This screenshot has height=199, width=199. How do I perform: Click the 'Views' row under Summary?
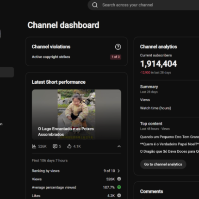(x=169, y=100)
